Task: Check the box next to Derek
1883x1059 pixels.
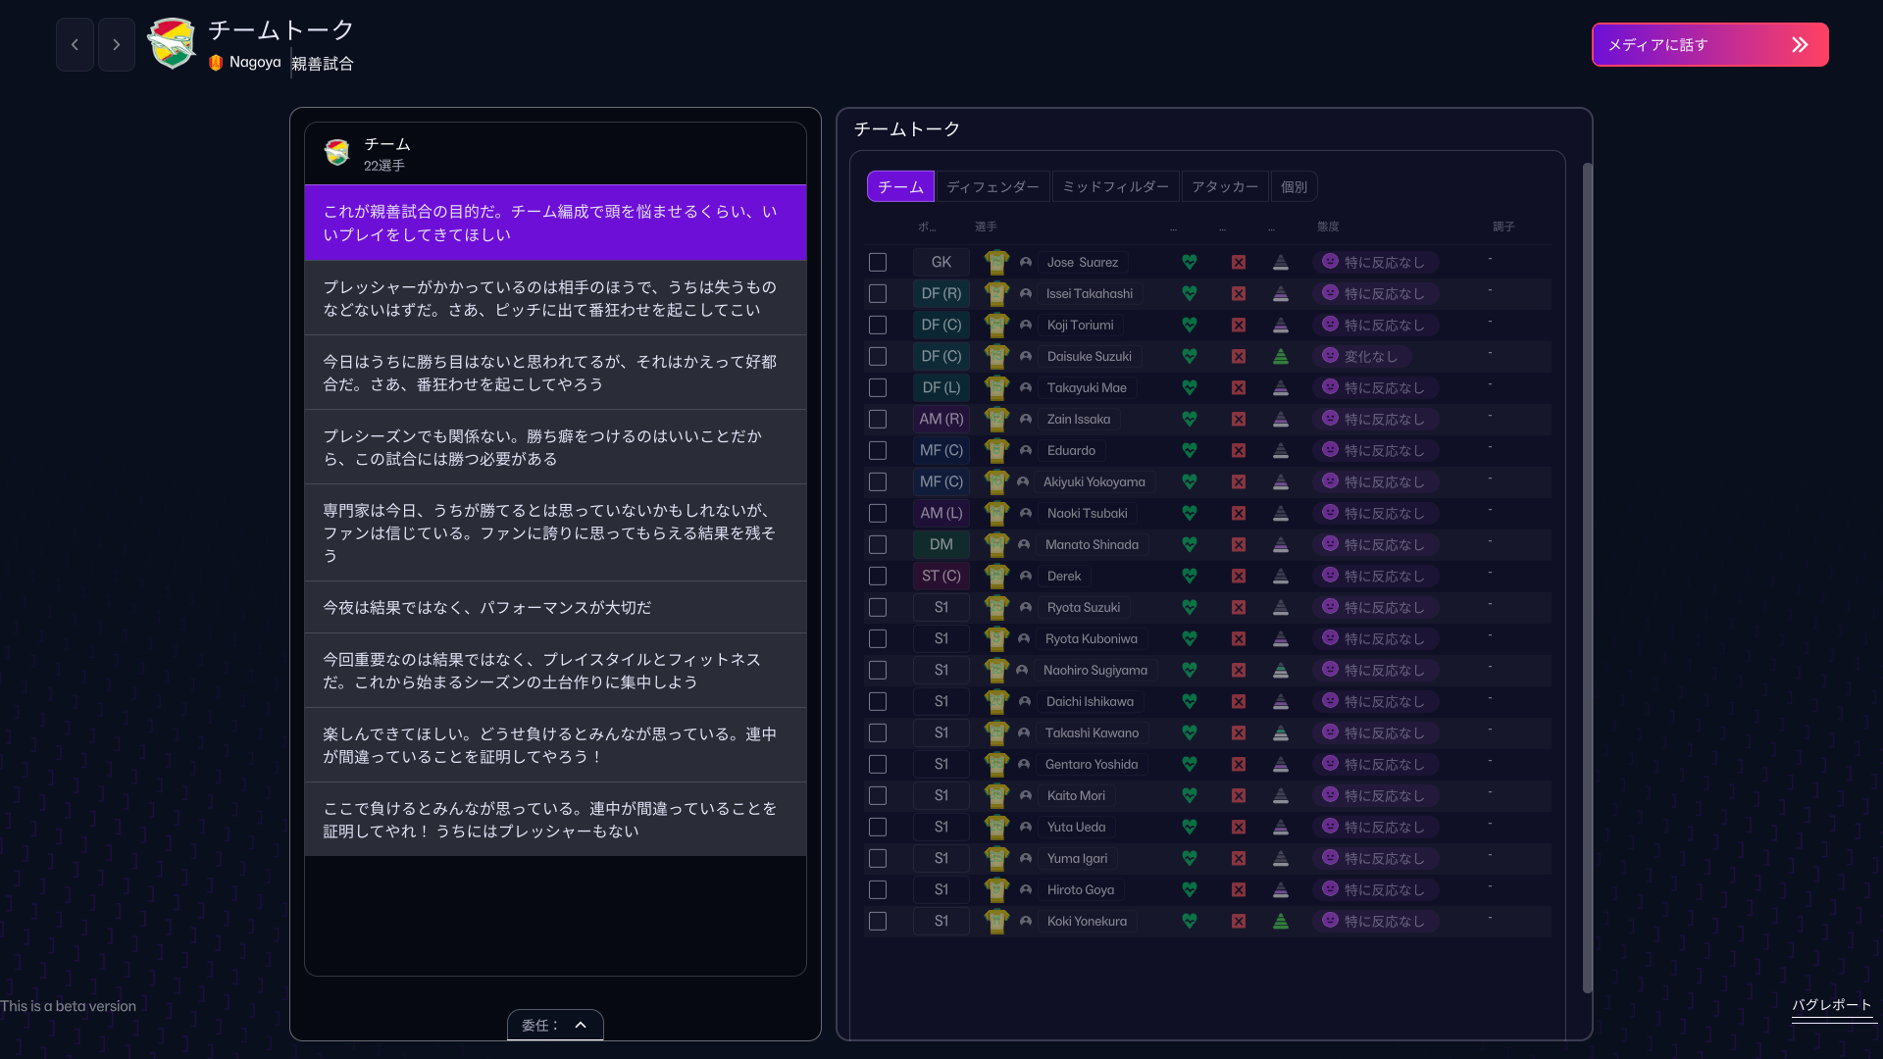Action: [878, 576]
